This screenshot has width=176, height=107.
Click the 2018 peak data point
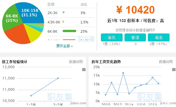pyautogui.click(x=152, y=77)
